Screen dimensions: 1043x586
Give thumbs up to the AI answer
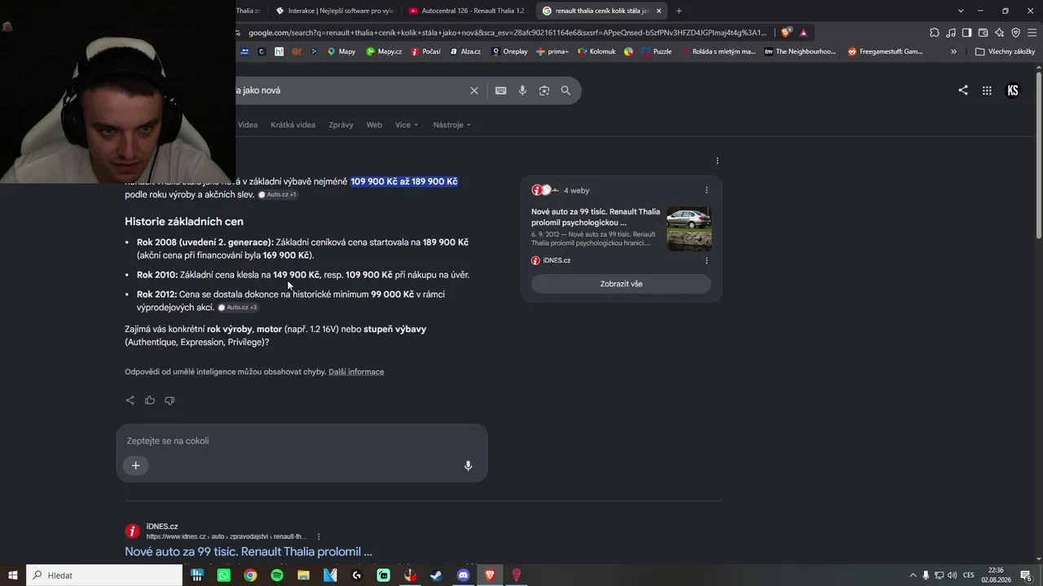click(150, 400)
